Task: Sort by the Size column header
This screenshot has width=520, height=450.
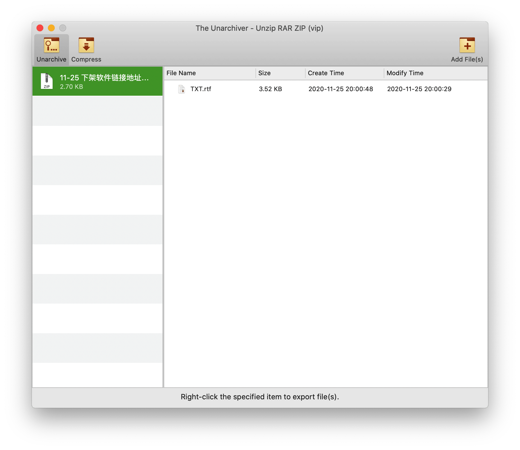Action: pos(265,73)
